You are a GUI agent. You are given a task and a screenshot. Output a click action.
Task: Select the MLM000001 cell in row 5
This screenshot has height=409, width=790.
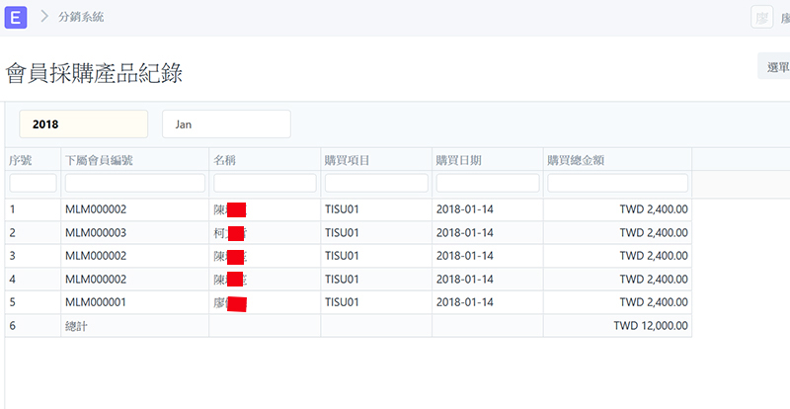pyautogui.click(x=96, y=302)
